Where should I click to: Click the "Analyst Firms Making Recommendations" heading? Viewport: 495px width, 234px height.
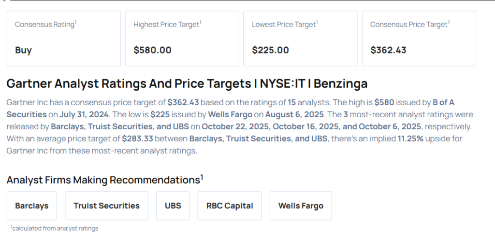click(103, 180)
